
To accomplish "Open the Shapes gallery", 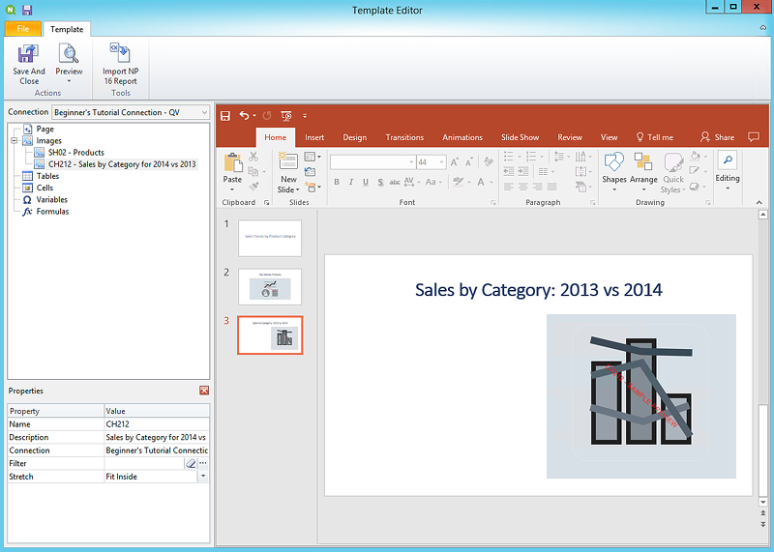I will tap(614, 163).
